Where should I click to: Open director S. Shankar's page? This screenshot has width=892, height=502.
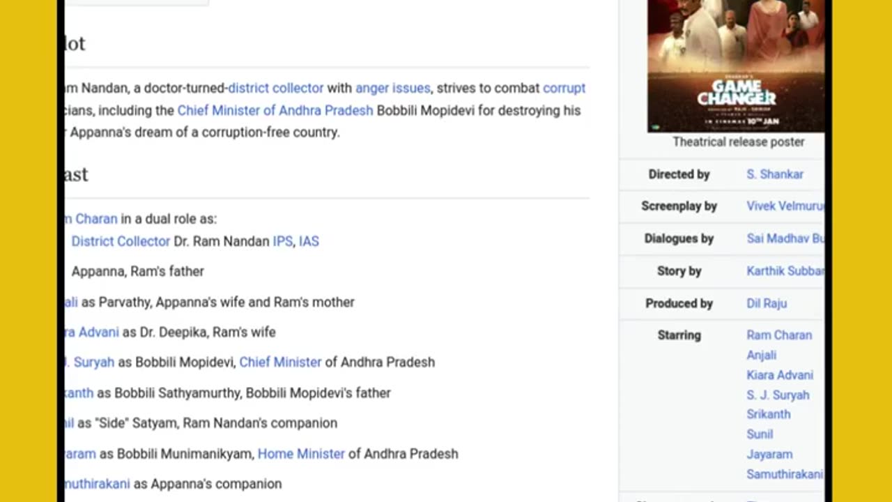pos(774,174)
